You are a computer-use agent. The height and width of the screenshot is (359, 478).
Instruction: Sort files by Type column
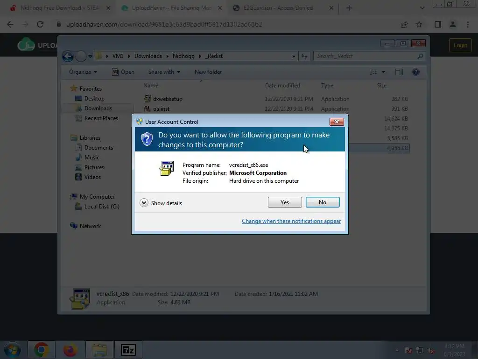(327, 86)
